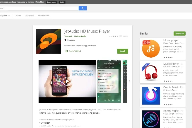Screen dimensions: 192x128
Task: Click 'Contains Ads · Offers in-app purchases' text
Action: [80, 46]
